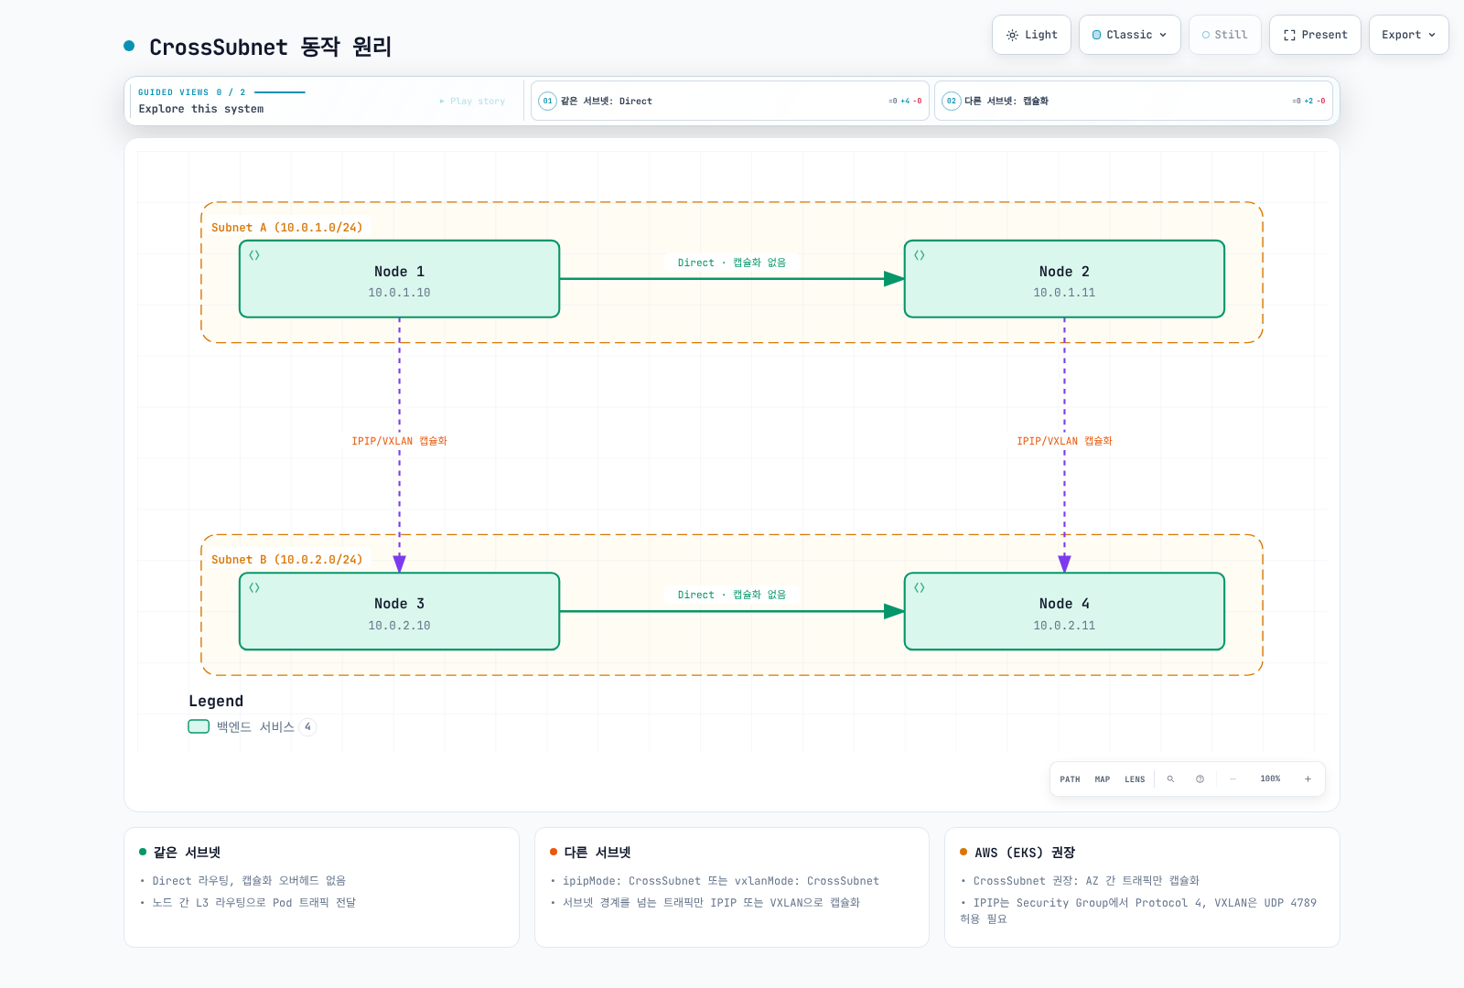Zoom in with the plus icon
Image resolution: width=1464 pixels, height=988 pixels.
(1308, 779)
